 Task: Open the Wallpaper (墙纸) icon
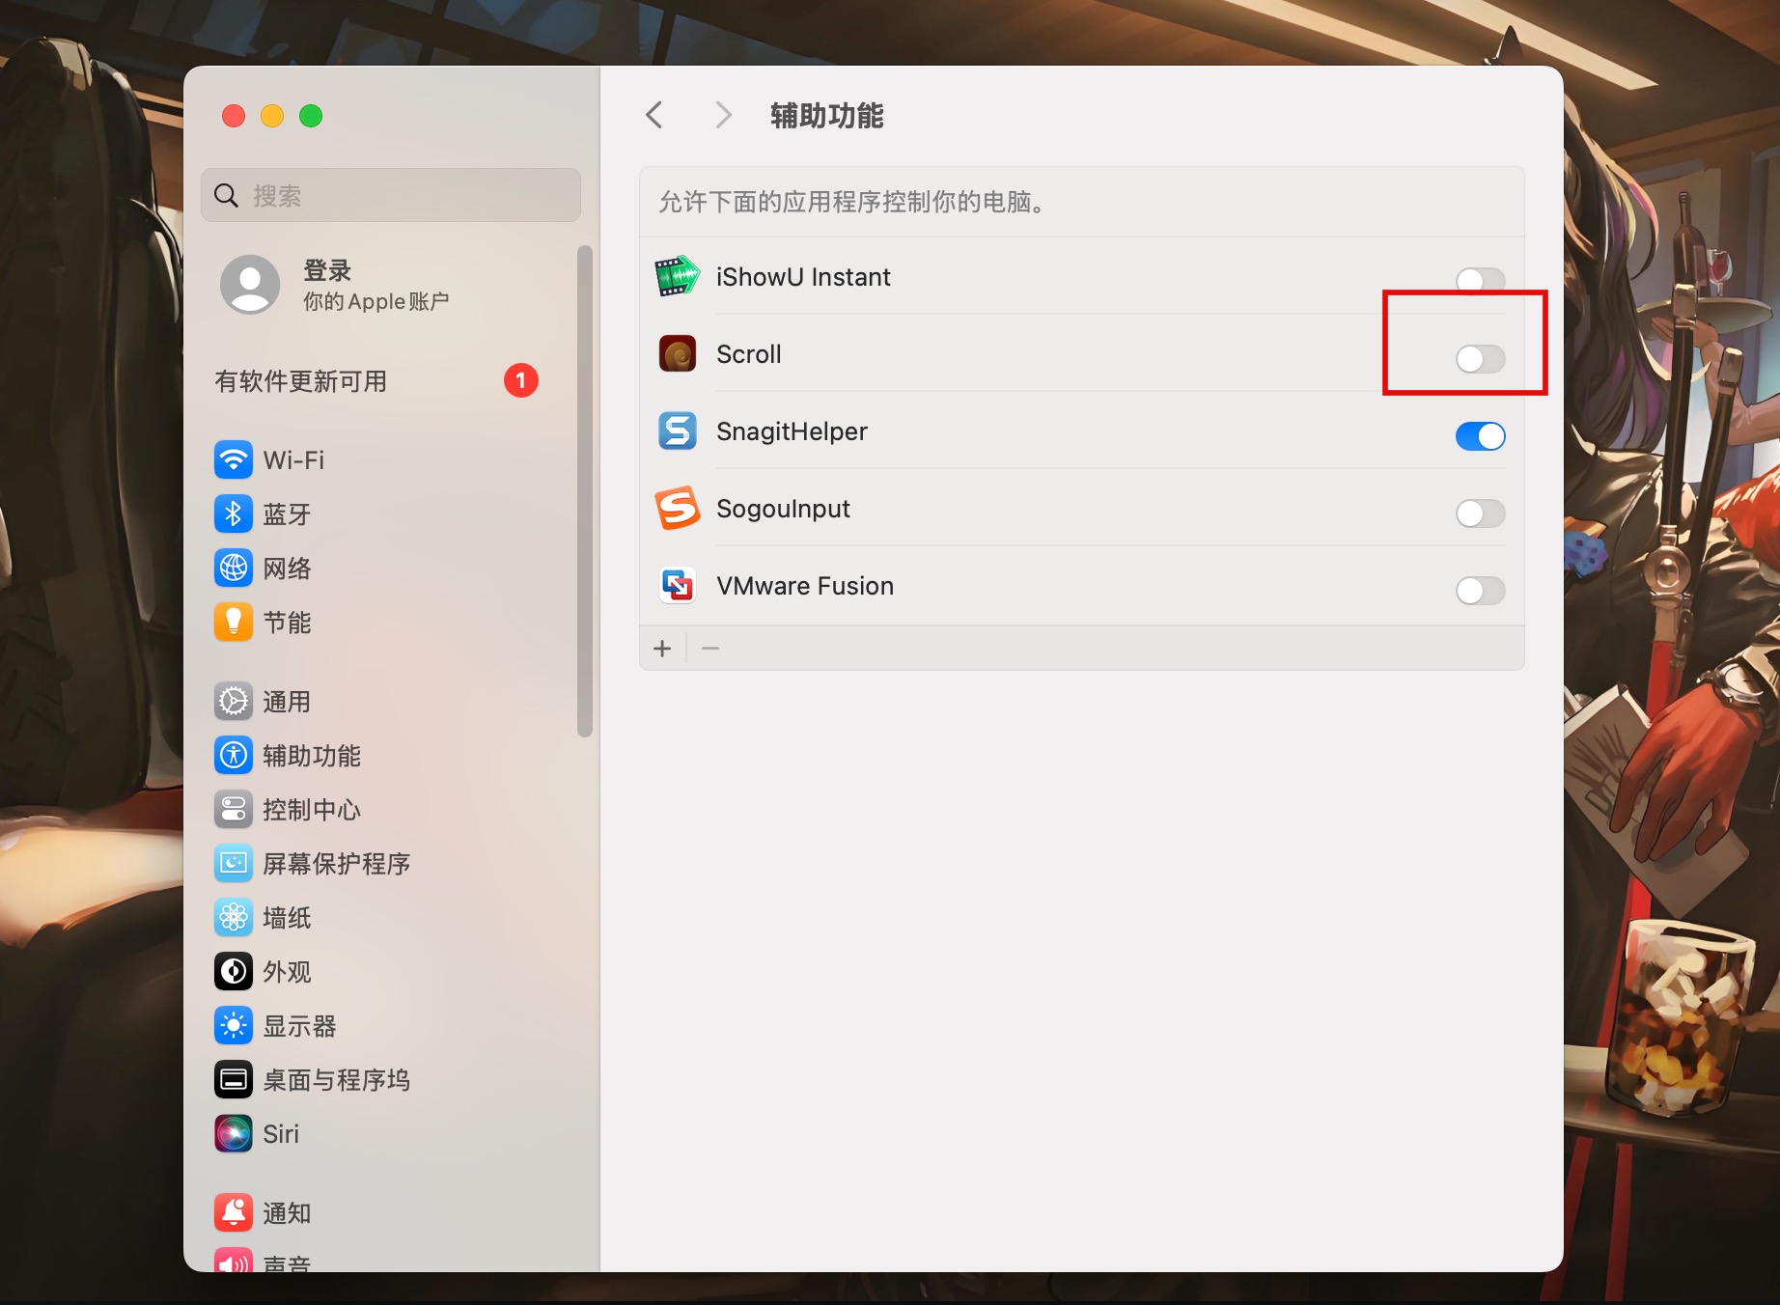tap(234, 917)
